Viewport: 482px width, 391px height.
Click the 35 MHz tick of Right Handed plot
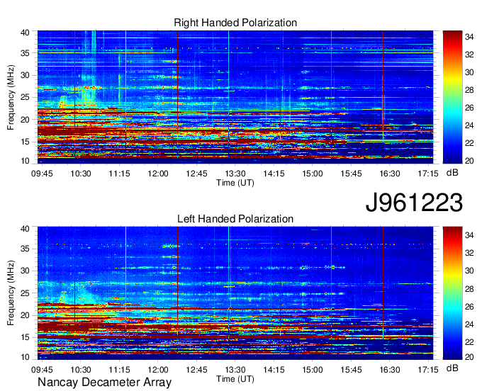(x=25, y=53)
